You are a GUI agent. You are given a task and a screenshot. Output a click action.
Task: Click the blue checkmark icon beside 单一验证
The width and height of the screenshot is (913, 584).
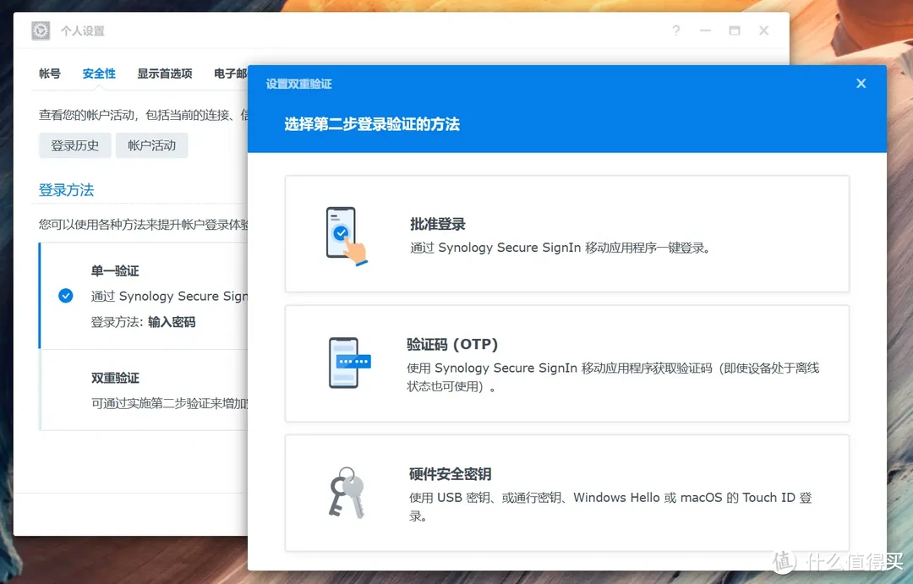pyautogui.click(x=65, y=296)
